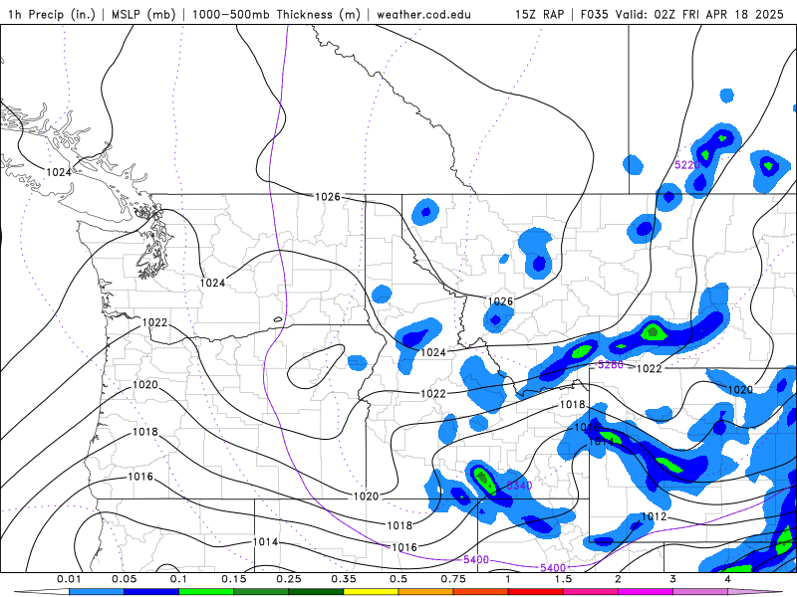Click the 'weather.cod.edu' source text
This screenshot has width=797, height=597.
423,14
